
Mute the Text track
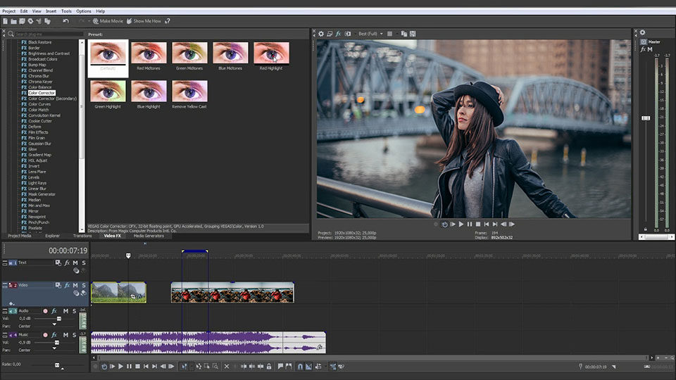pos(75,262)
